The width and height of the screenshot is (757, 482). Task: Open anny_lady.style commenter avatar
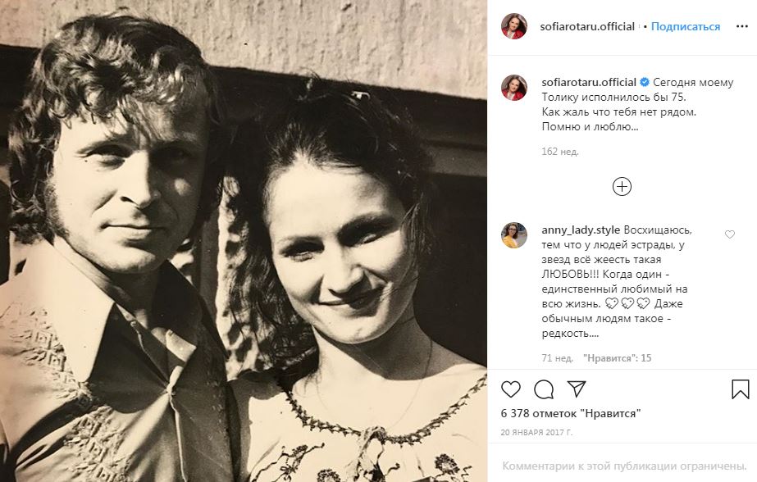[x=514, y=235]
